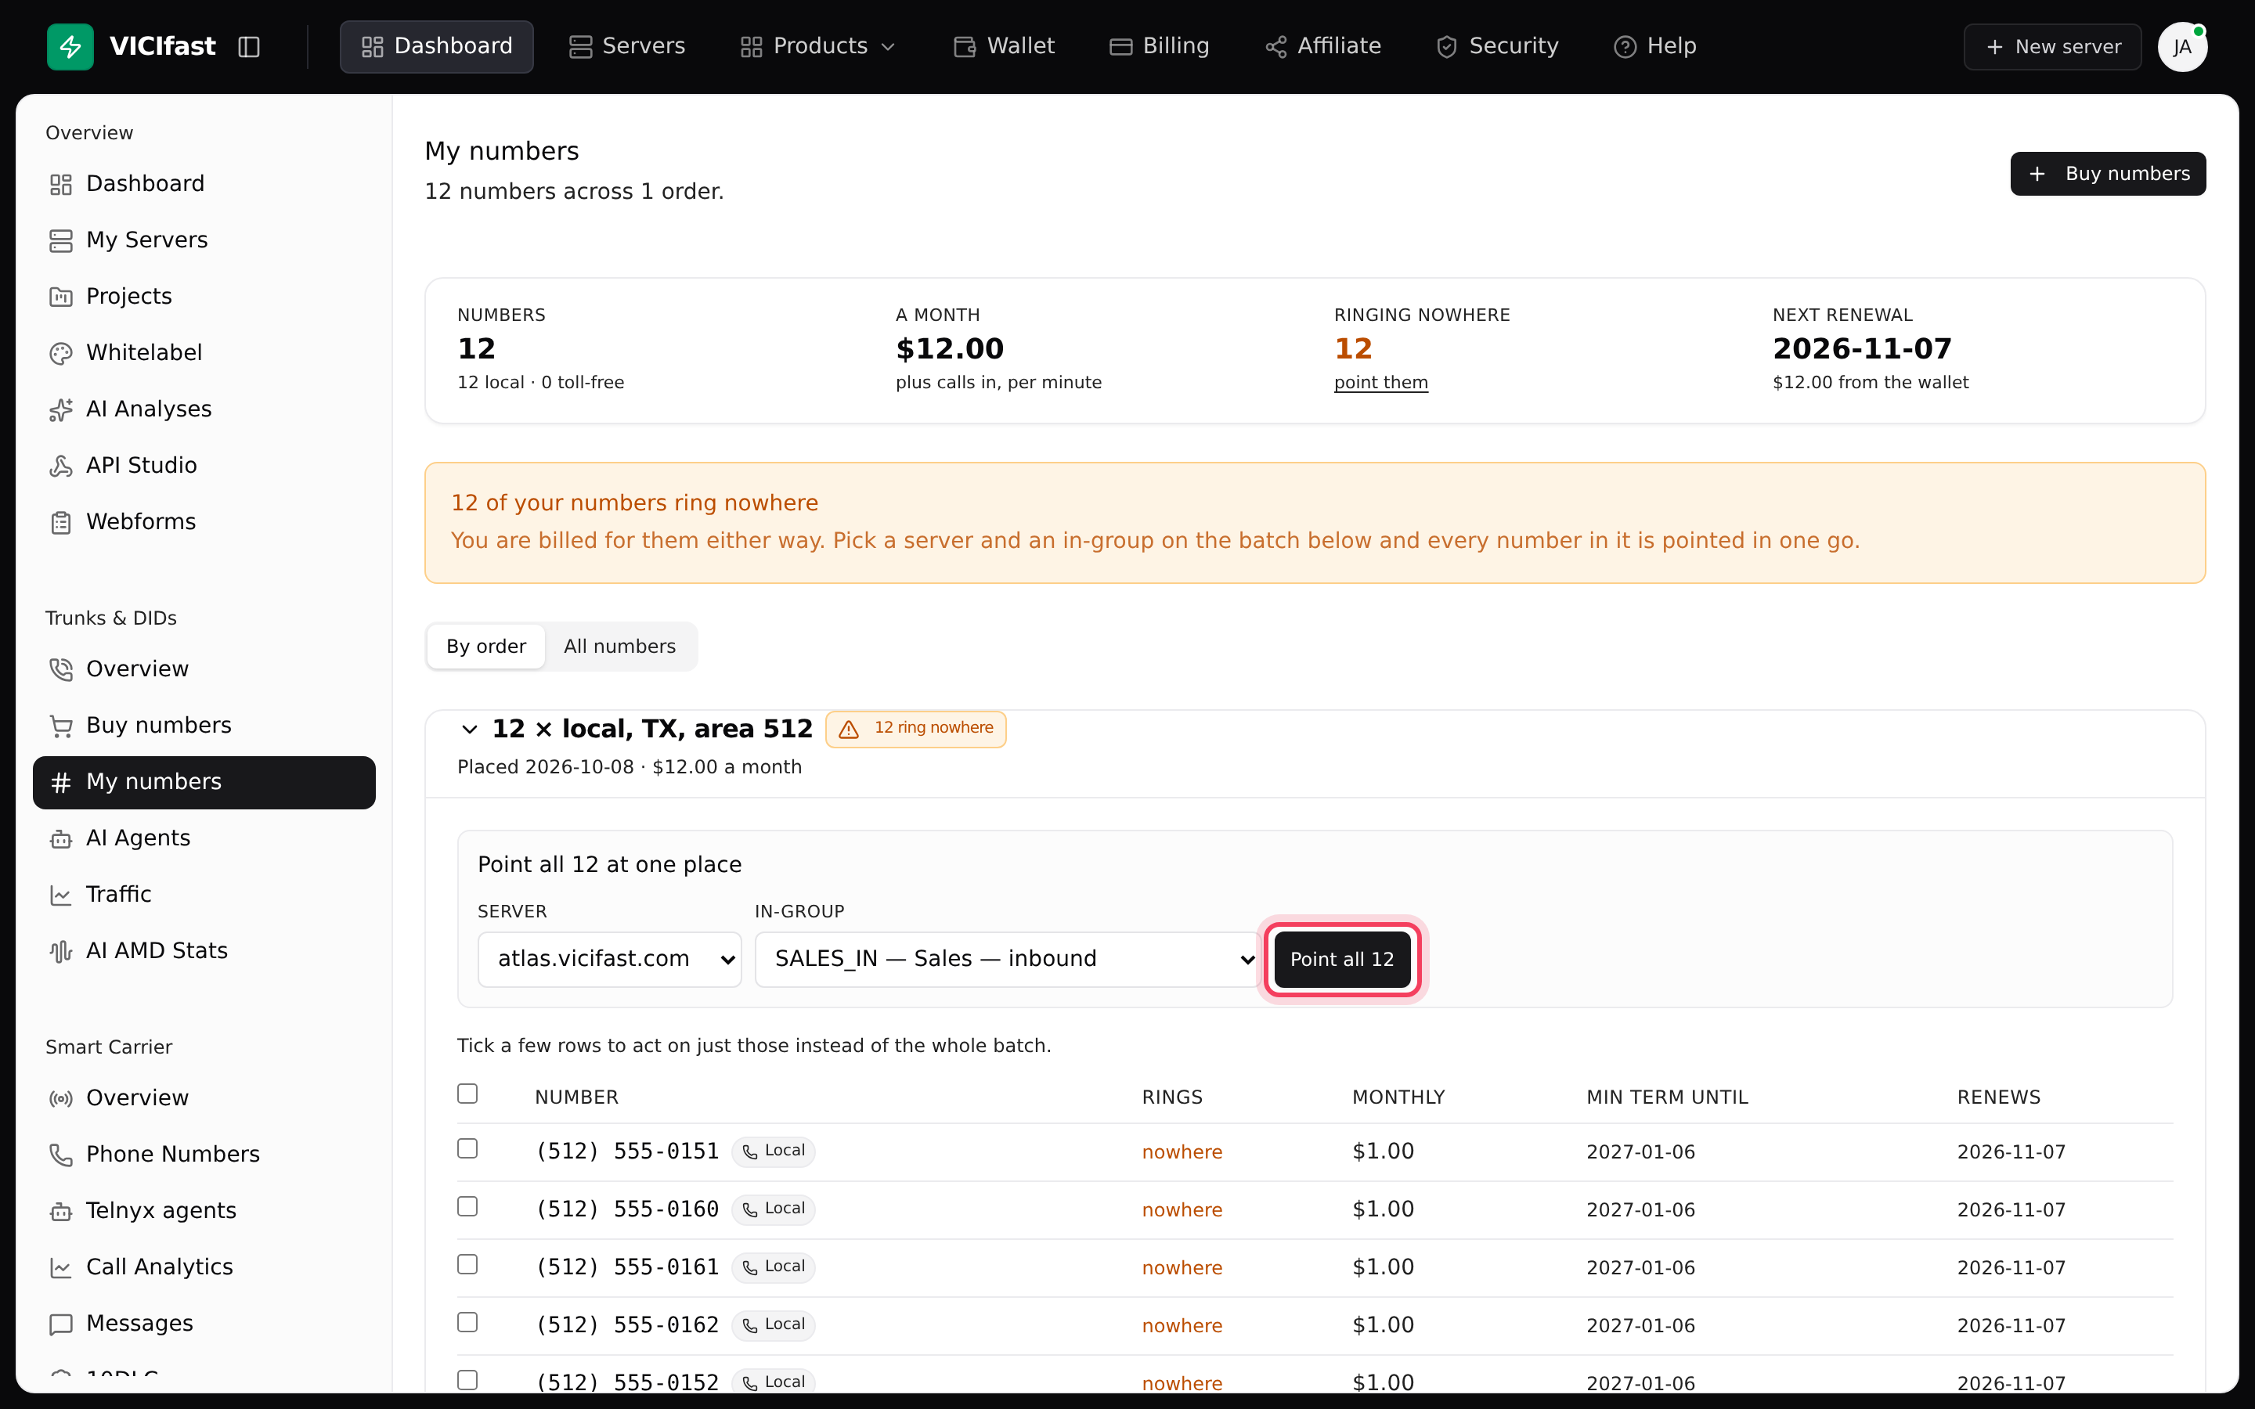Screen dimensions: 2255x1409
Task: Follow the point them link
Action: pyautogui.click(x=1381, y=382)
